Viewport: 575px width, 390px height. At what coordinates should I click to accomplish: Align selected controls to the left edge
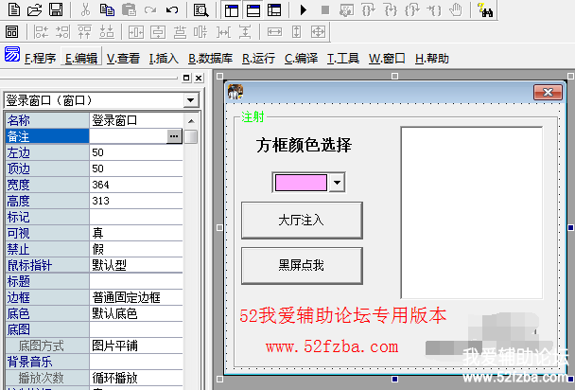point(41,32)
